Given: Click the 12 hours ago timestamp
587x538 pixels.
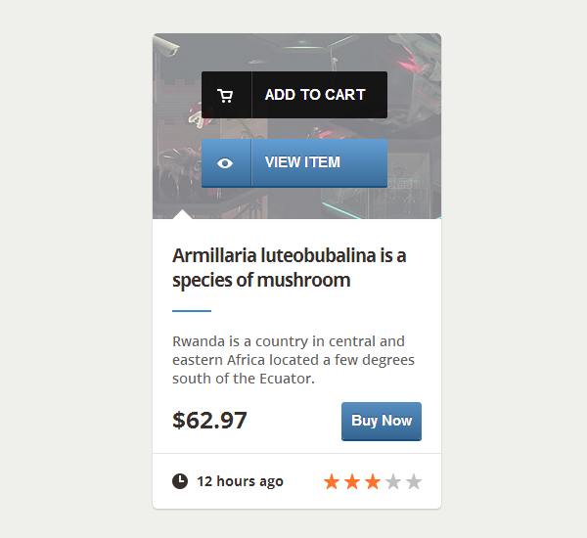Looking at the screenshot, I should 240,481.
